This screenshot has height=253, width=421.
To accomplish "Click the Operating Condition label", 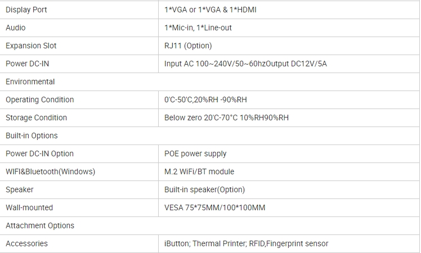I will 40,100.
